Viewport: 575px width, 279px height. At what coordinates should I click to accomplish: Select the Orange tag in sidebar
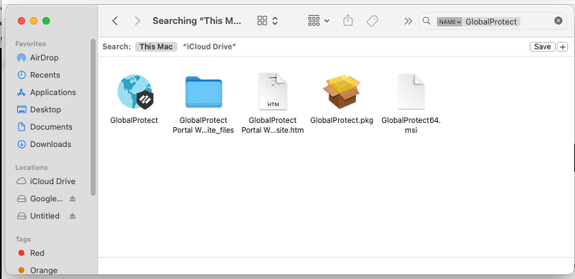(x=43, y=270)
